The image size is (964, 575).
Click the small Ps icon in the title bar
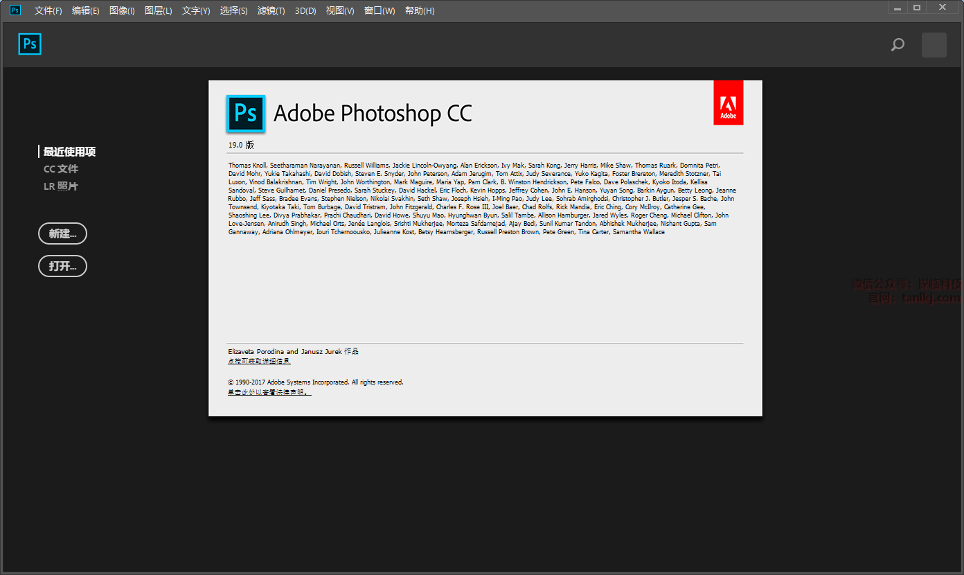point(15,10)
